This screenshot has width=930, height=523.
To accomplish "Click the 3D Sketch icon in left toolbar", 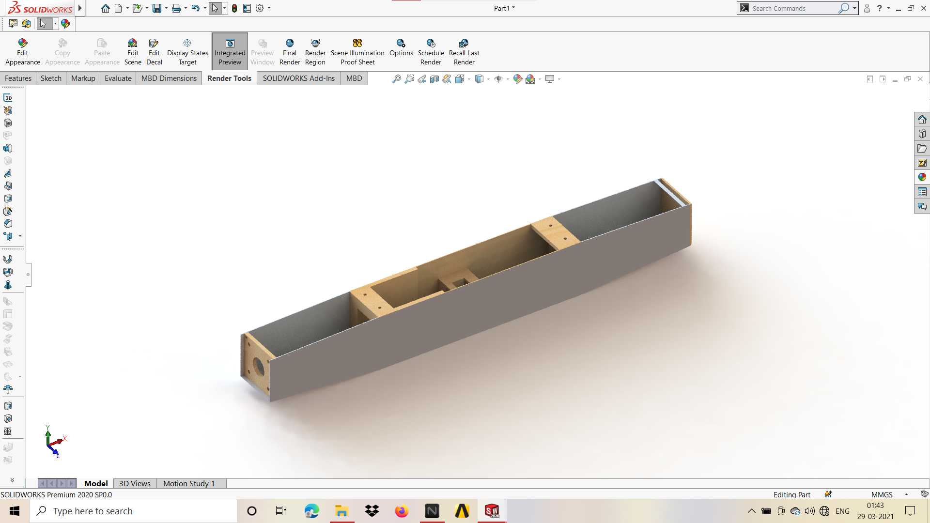I will pyautogui.click(x=8, y=98).
